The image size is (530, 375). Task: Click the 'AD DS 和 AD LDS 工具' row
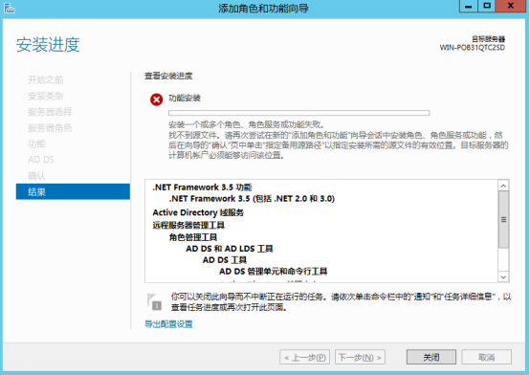point(230,249)
